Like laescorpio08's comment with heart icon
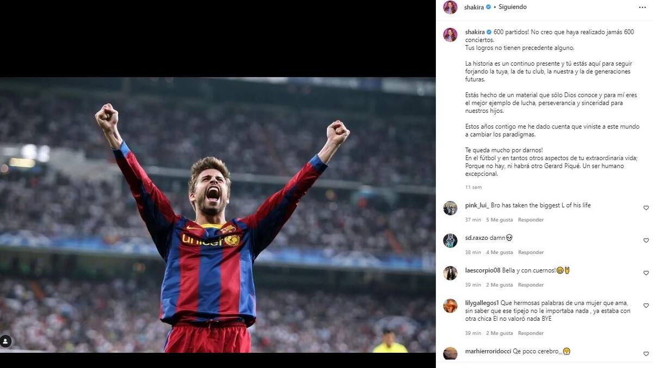The image size is (653, 368). point(646,273)
